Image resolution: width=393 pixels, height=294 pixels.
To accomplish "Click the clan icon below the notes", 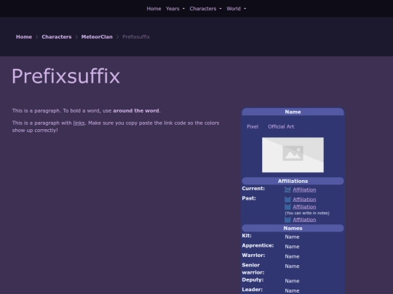I will [x=287, y=220].
